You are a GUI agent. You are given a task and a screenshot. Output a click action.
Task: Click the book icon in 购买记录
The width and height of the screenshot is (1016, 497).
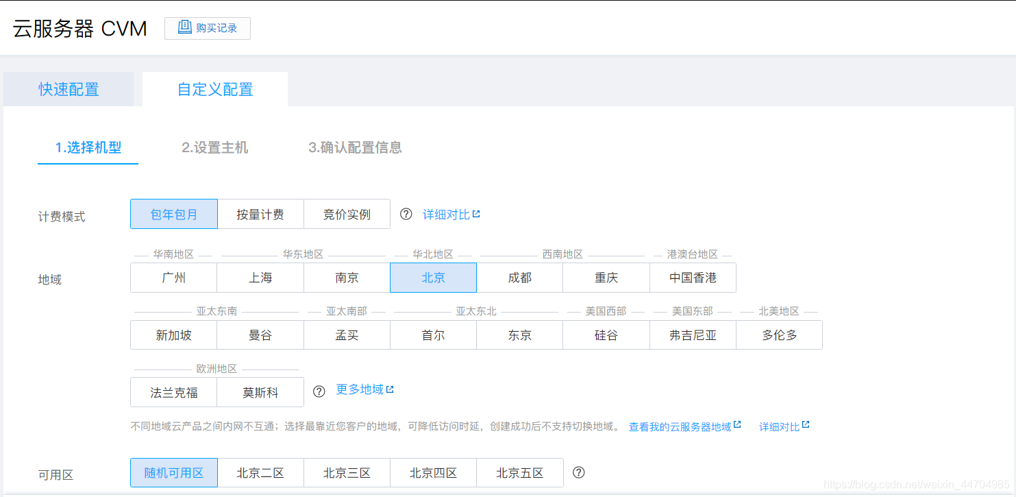pyautogui.click(x=184, y=27)
